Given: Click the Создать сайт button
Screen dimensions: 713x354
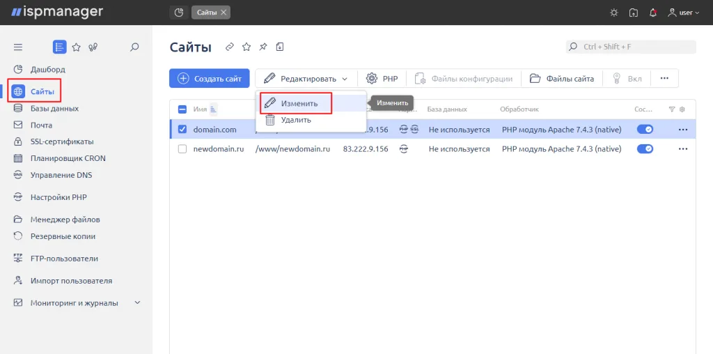Looking at the screenshot, I should coord(209,78).
